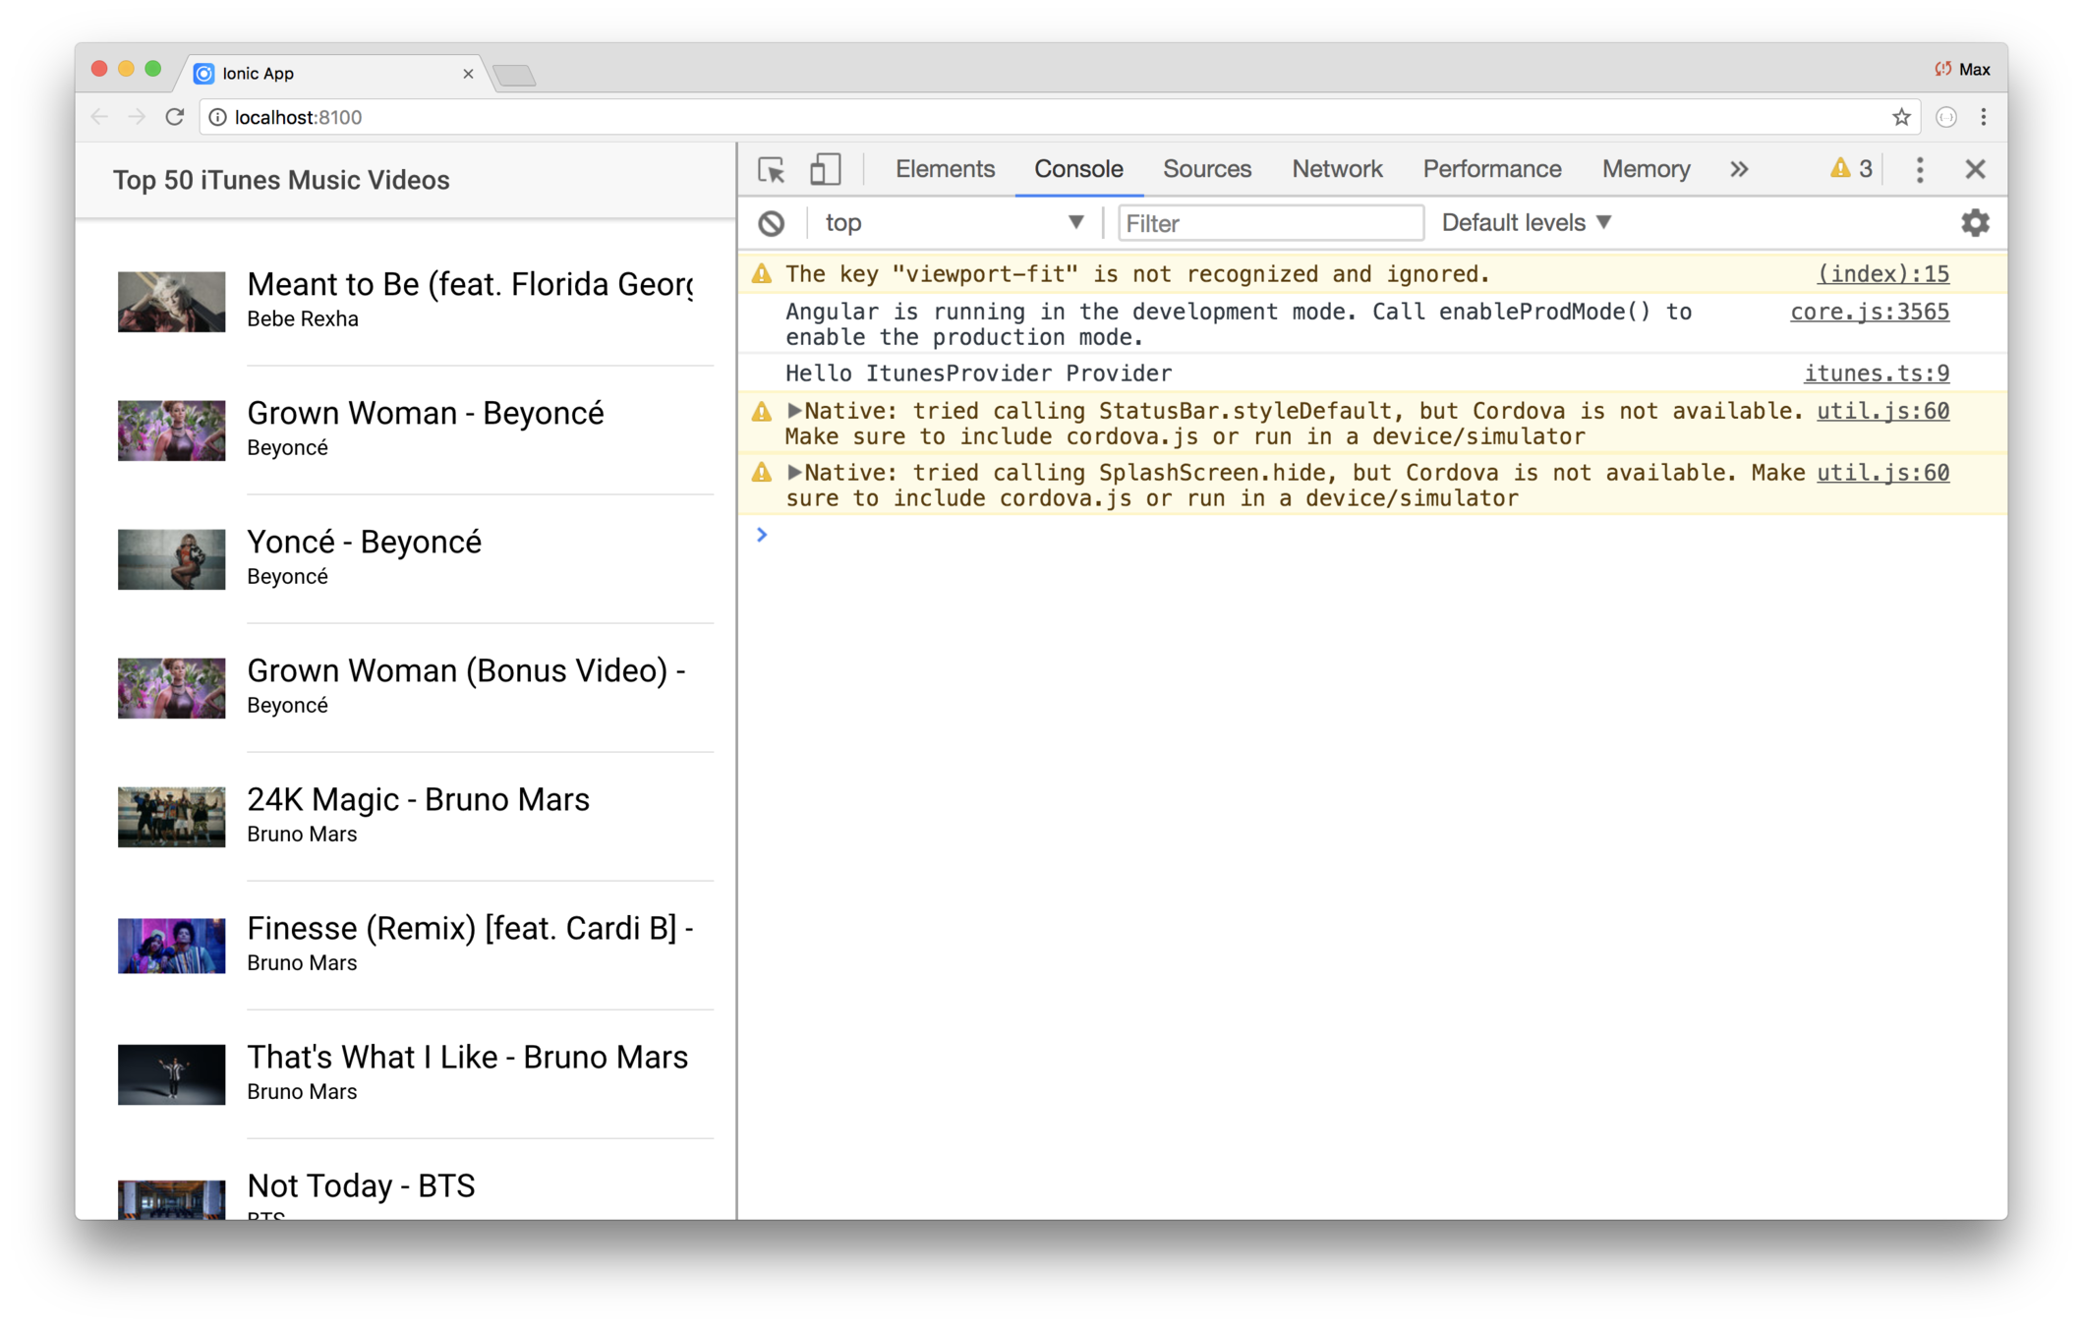2083x1327 pixels.
Task: Open Chrome's three-dot main menu
Action: (1984, 117)
